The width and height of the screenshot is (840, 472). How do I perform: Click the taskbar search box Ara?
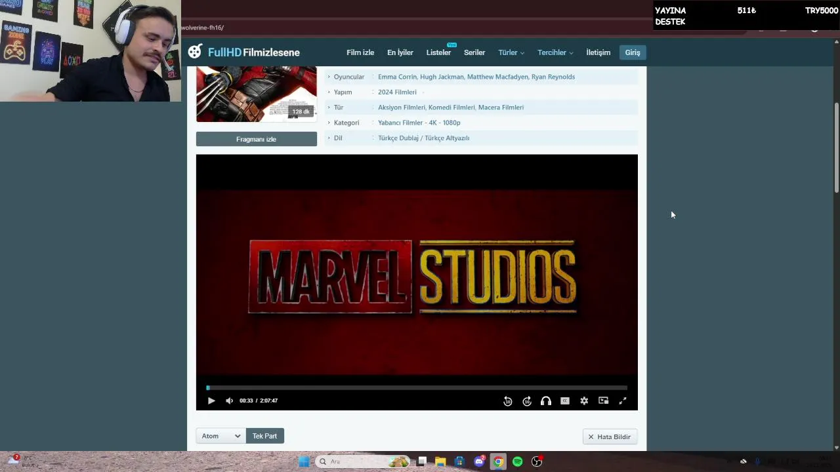(x=362, y=462)
